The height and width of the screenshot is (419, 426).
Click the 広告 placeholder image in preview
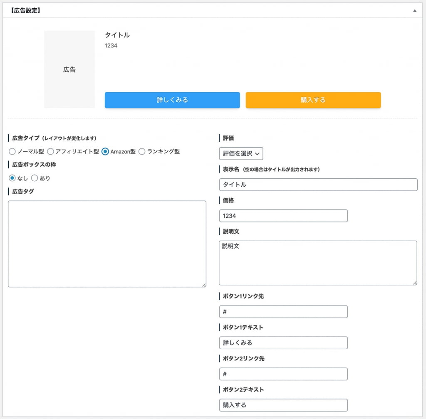tap(69, 69)
